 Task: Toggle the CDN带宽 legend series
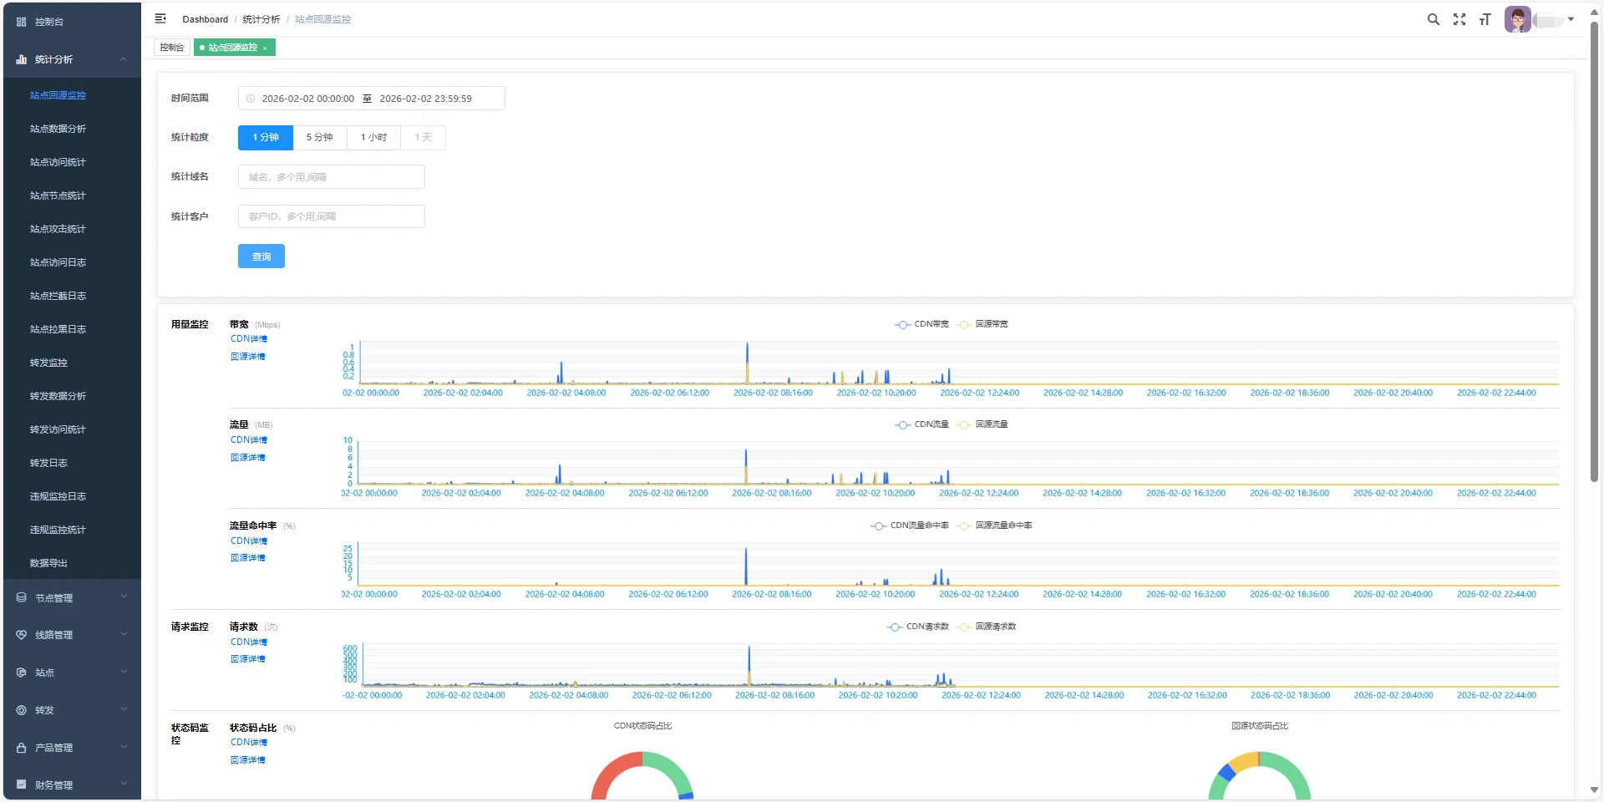pyautogui.click(x=922, y=324)
